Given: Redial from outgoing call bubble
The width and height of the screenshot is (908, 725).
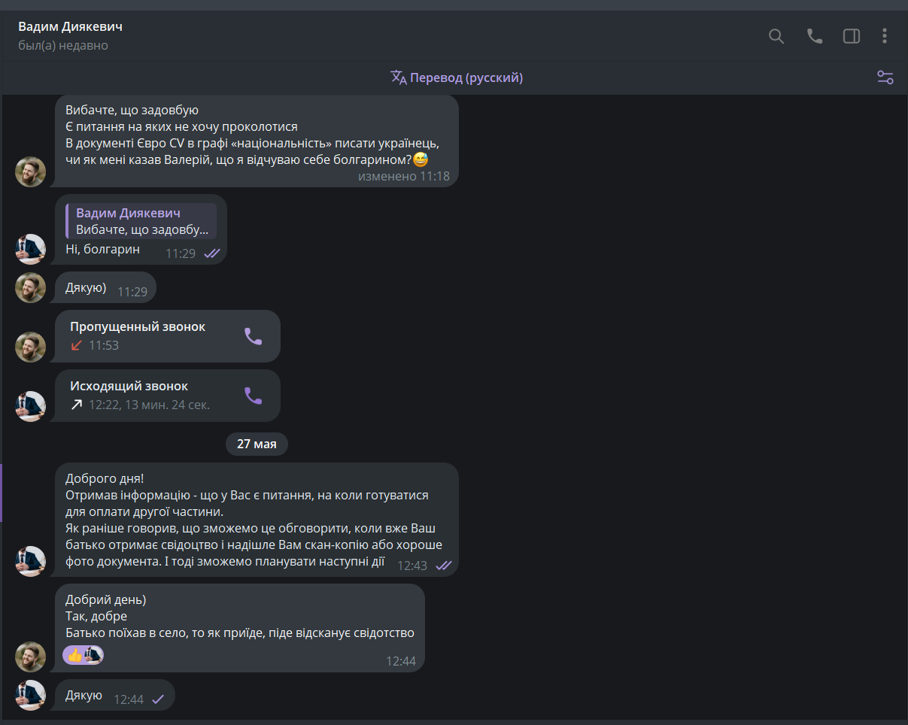Looking at the screenshot, I should [254, 396].
